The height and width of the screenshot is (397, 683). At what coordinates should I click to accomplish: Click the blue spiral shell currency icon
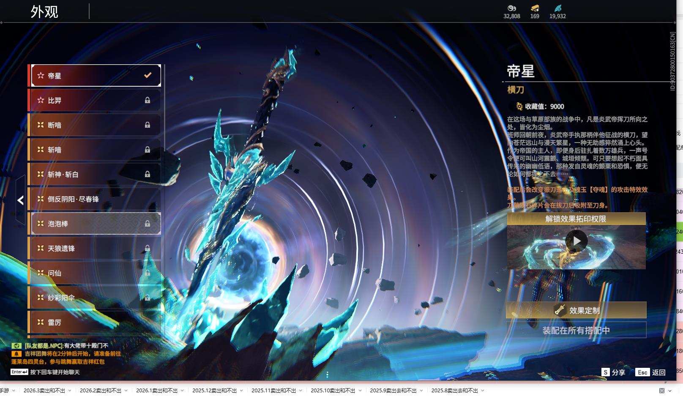click(557, 8)
